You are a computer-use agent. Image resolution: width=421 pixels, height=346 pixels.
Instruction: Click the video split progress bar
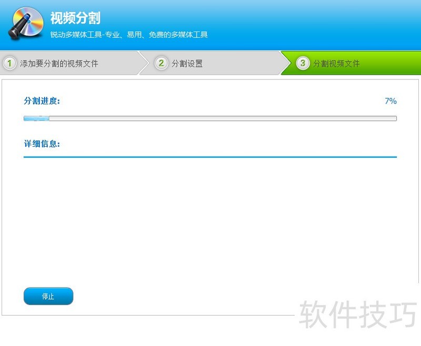click(x=210, y=118)
